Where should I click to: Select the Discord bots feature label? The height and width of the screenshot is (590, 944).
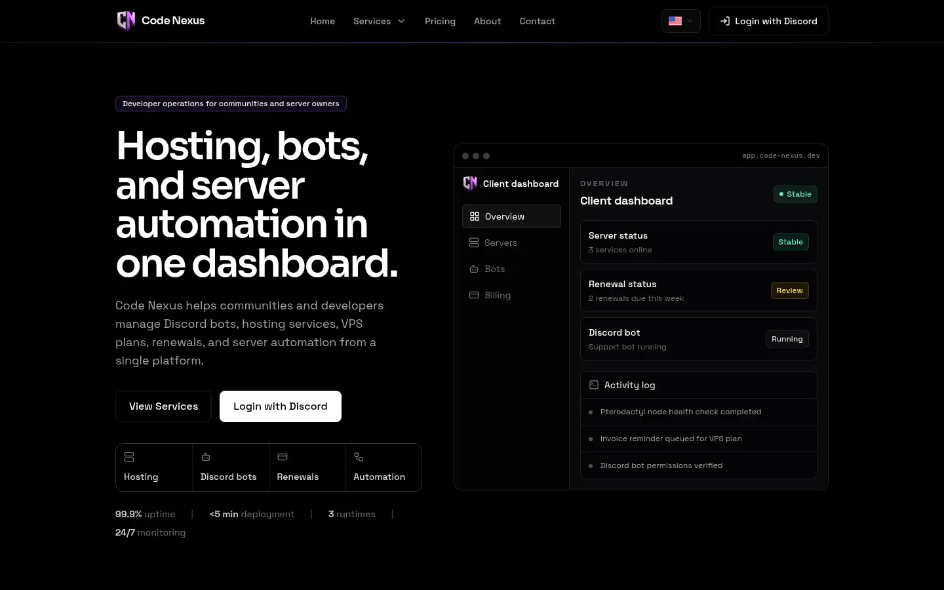(x=229, y=477)
